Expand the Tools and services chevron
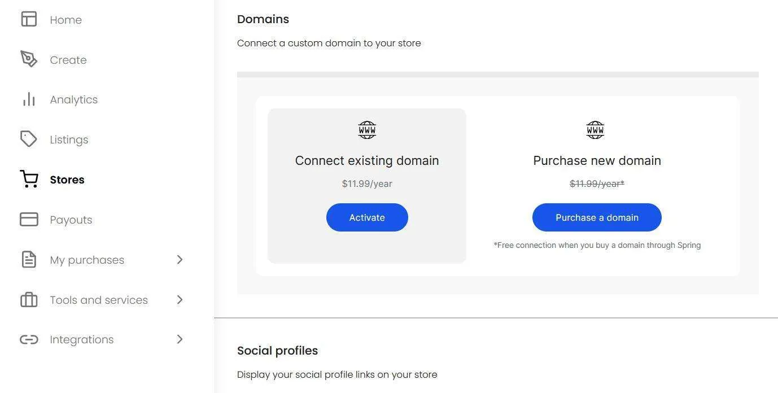 click(180, 299)
